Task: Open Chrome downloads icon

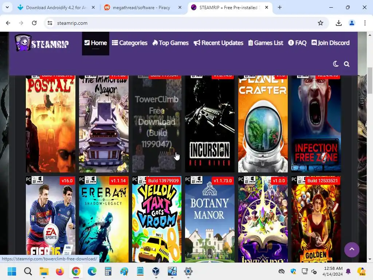Action: click(338, 23)
